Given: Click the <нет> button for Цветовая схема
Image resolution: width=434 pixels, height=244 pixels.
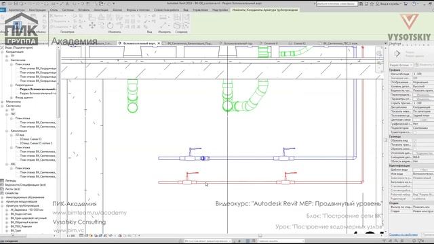Looking at the screenshot, I should [423, 120].
